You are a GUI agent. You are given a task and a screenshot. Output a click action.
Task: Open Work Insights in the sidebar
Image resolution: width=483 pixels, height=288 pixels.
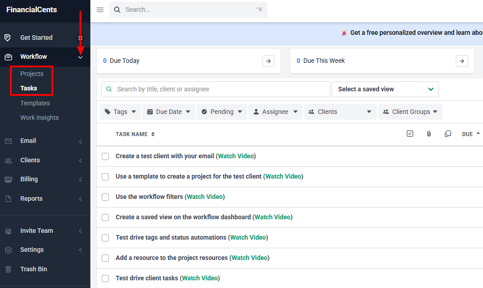point(39,118)
